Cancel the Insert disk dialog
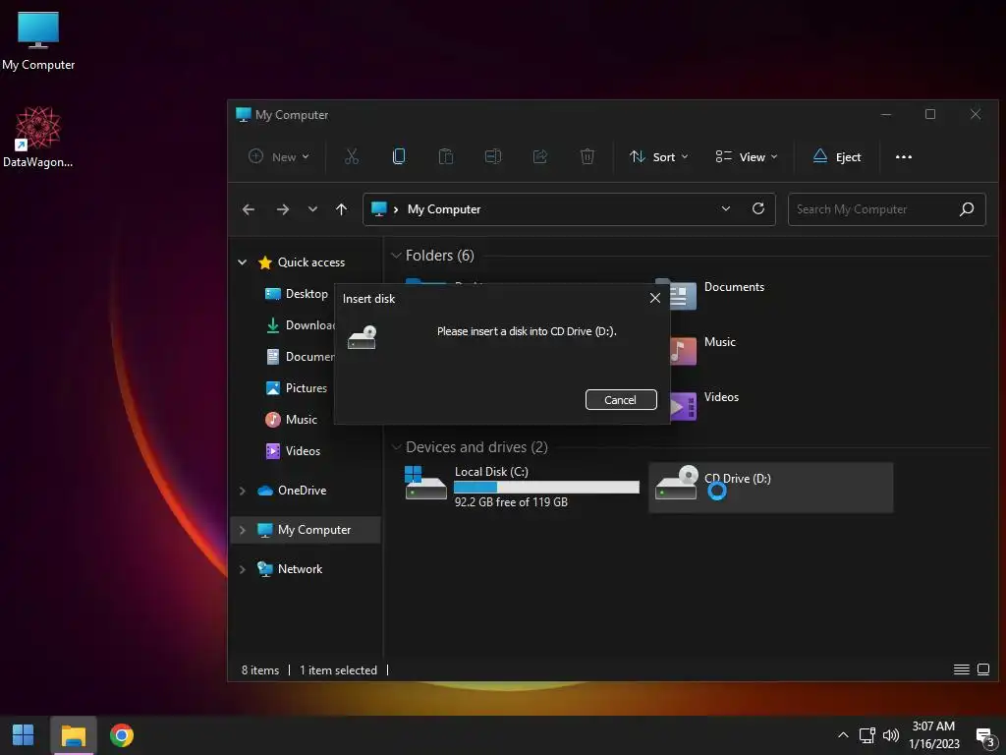 click(x=621, y=399)
